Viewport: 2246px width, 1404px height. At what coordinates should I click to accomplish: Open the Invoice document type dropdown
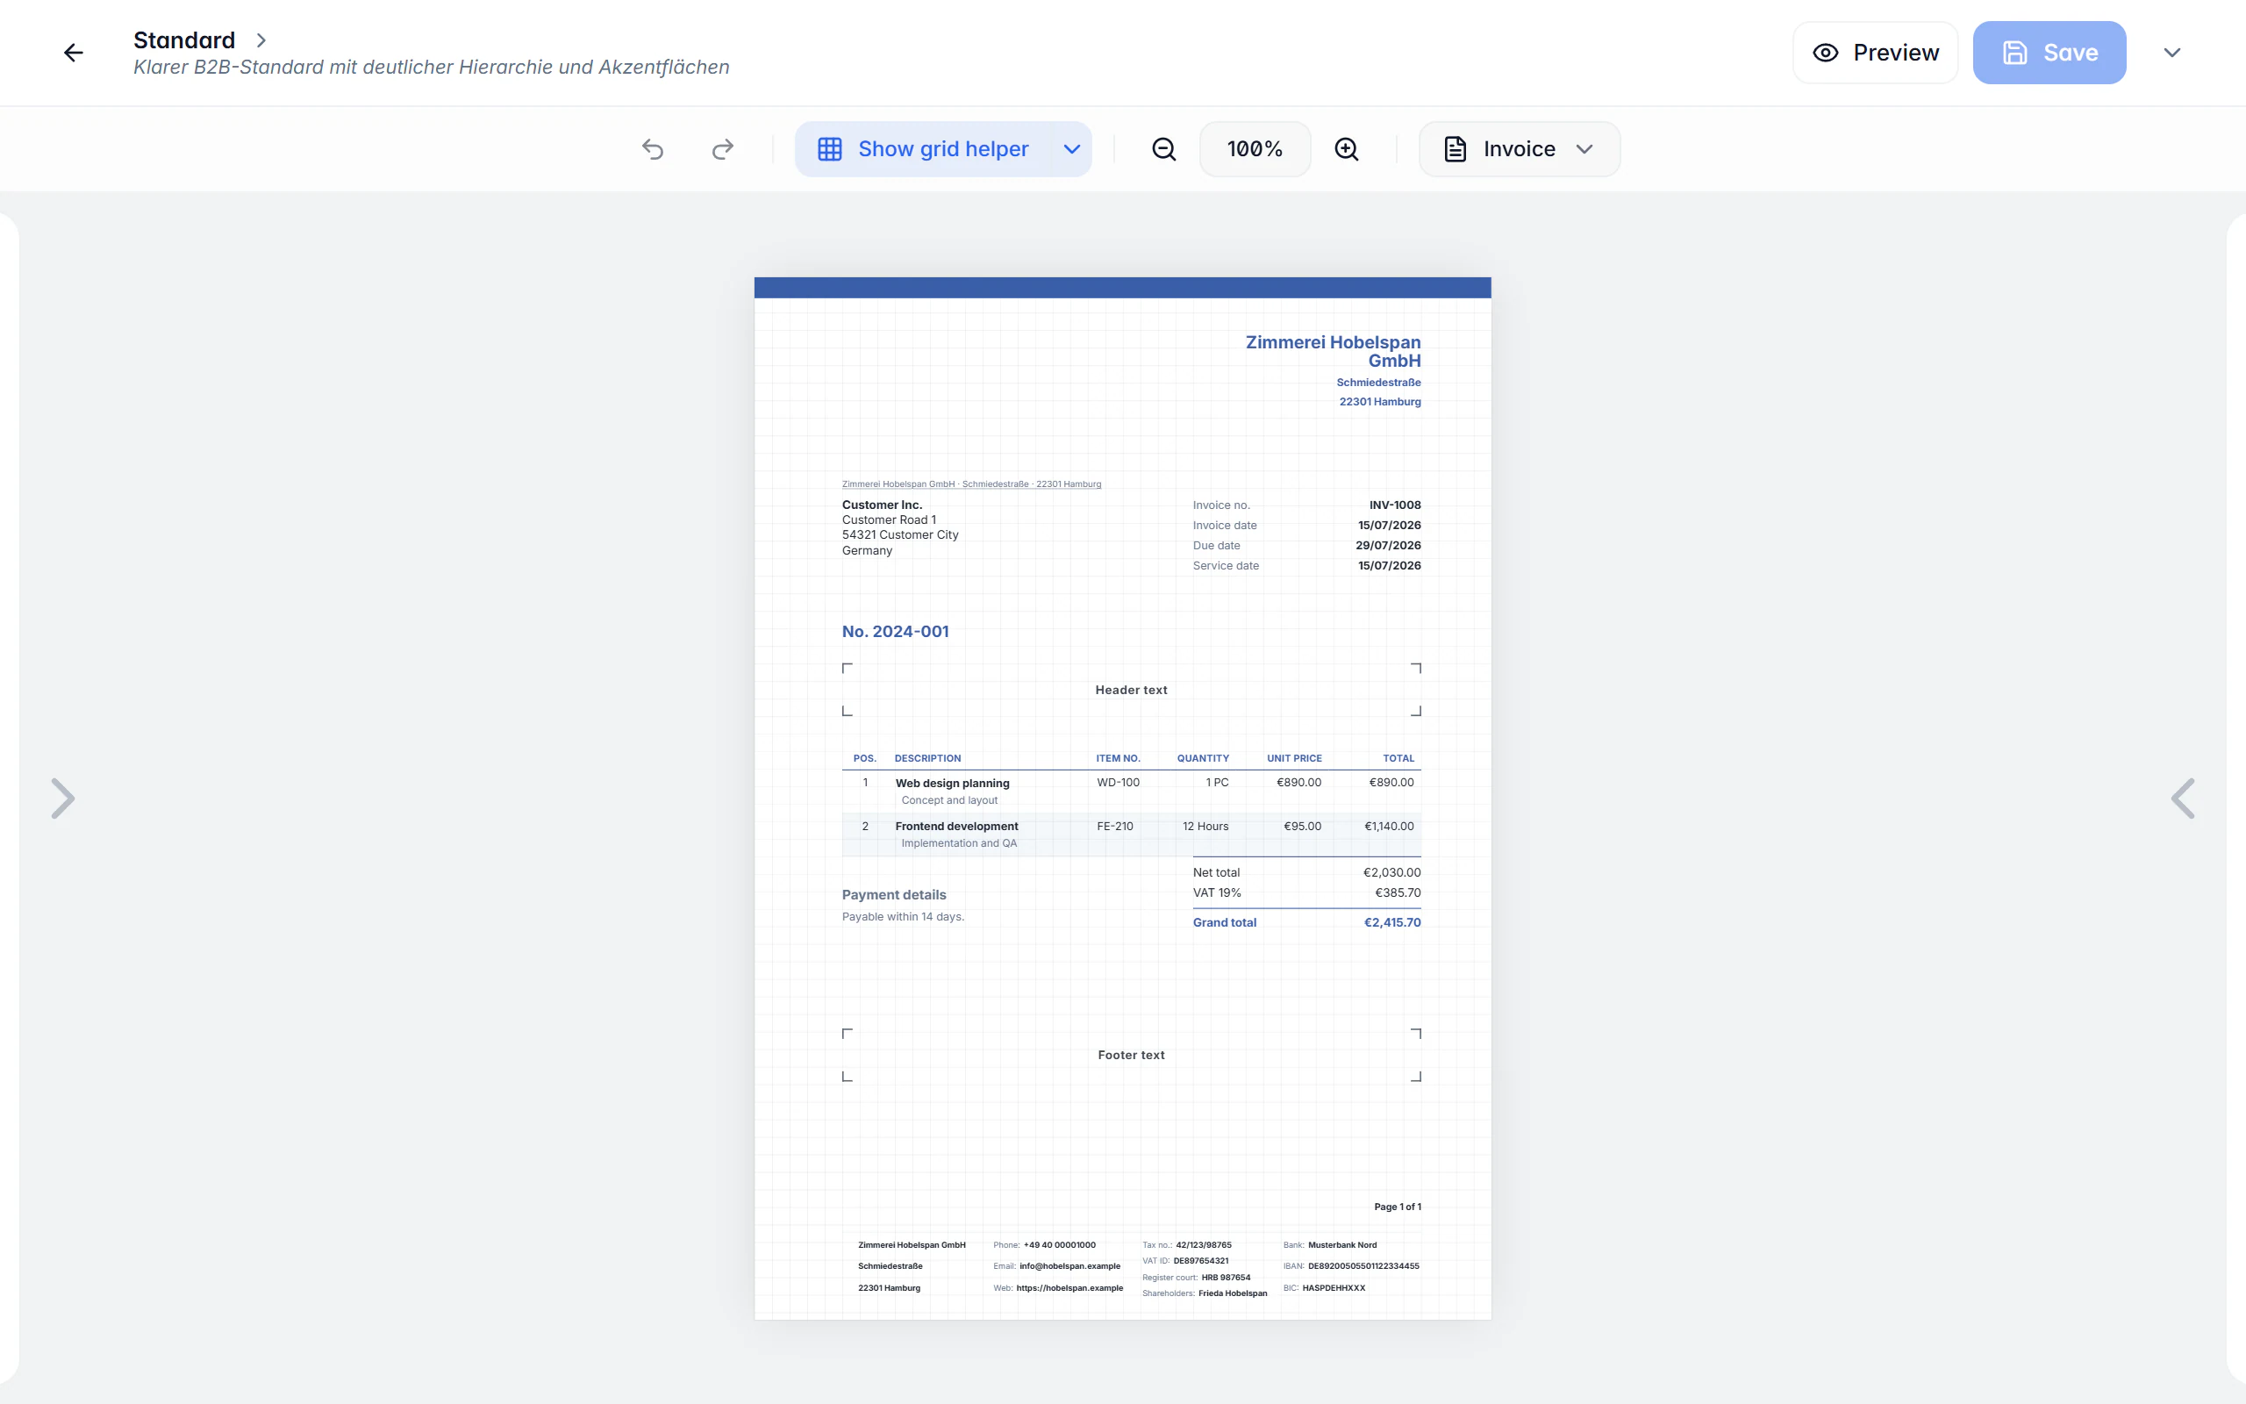[x=1520, y=148]
